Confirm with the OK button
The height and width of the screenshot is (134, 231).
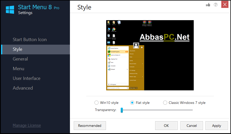[166, 126]
